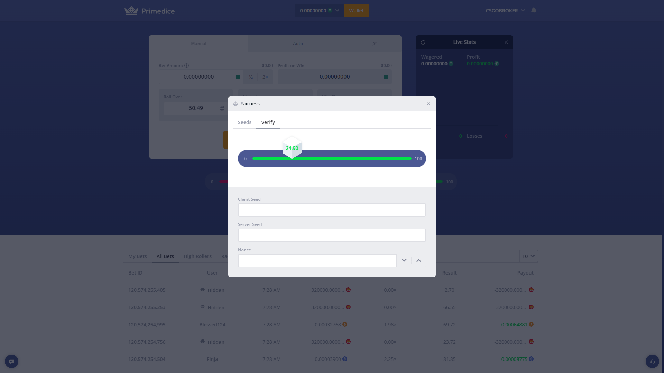Open the support headset icon
The width and height of the screenshot is (664, 373).
point(652,361)
